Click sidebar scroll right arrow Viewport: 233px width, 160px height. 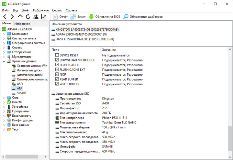coord(46,156)
